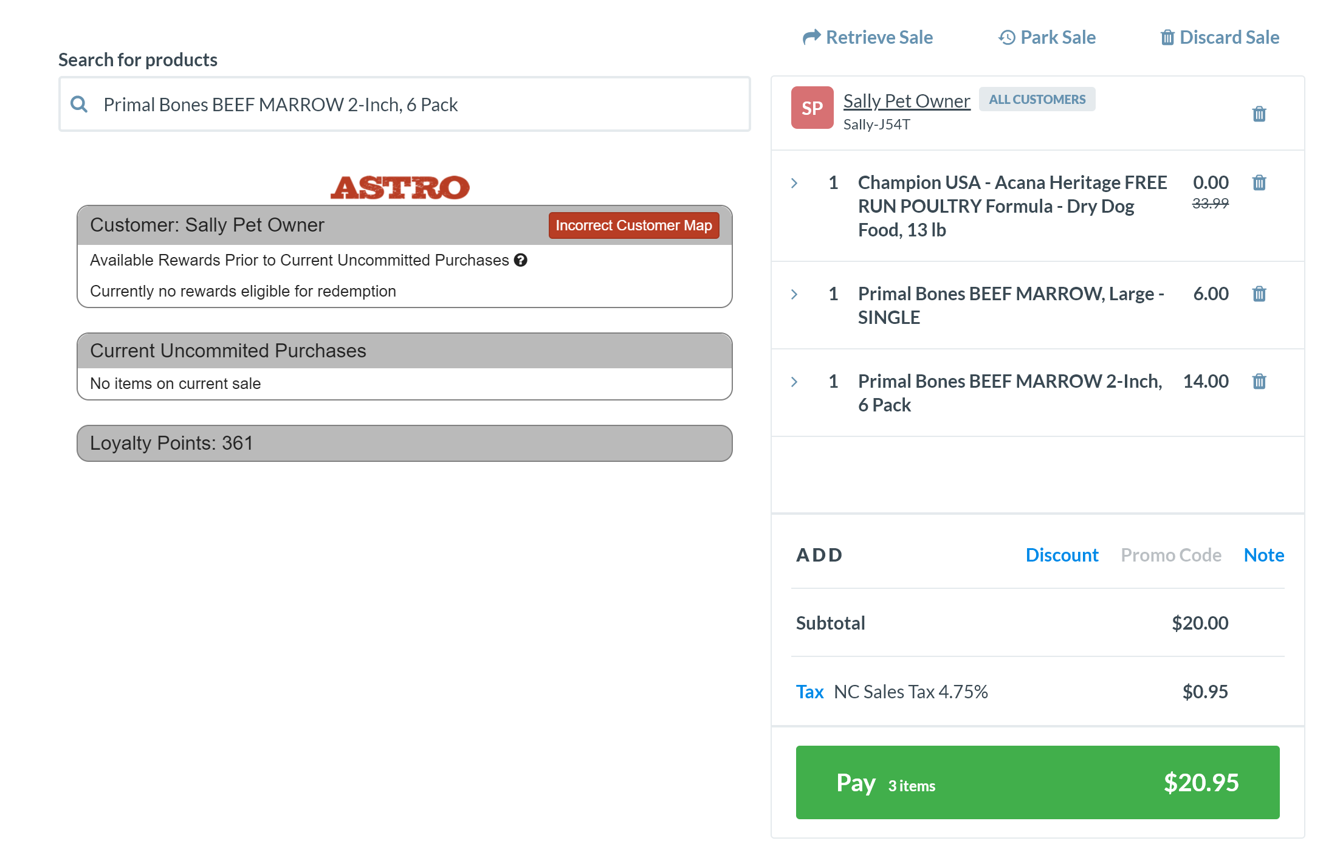Viewport: 1340px width, 849px height.
Task: Click the SP customer avatar
Action: point(812,108)
